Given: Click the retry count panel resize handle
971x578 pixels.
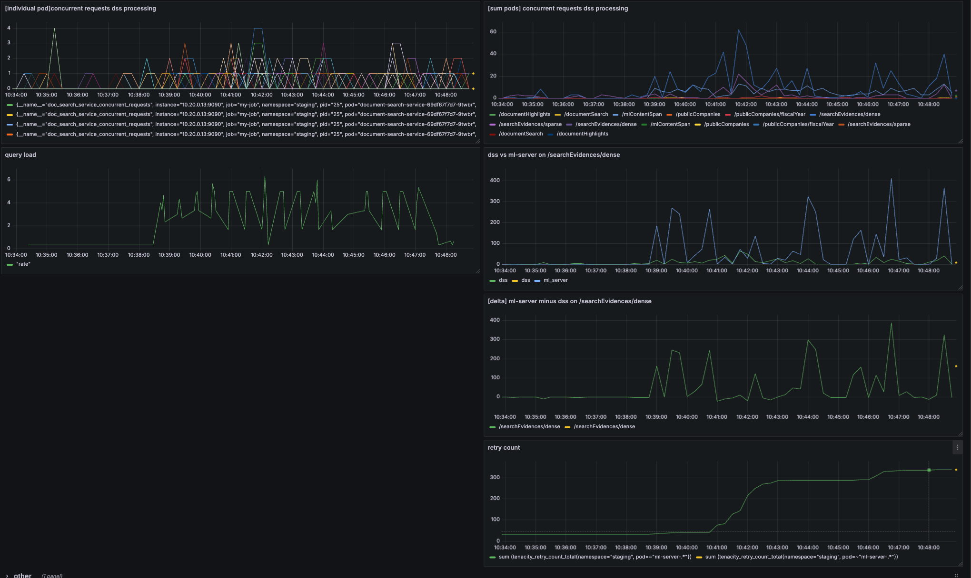Looking at the screenshot, I should click(960, 564).
